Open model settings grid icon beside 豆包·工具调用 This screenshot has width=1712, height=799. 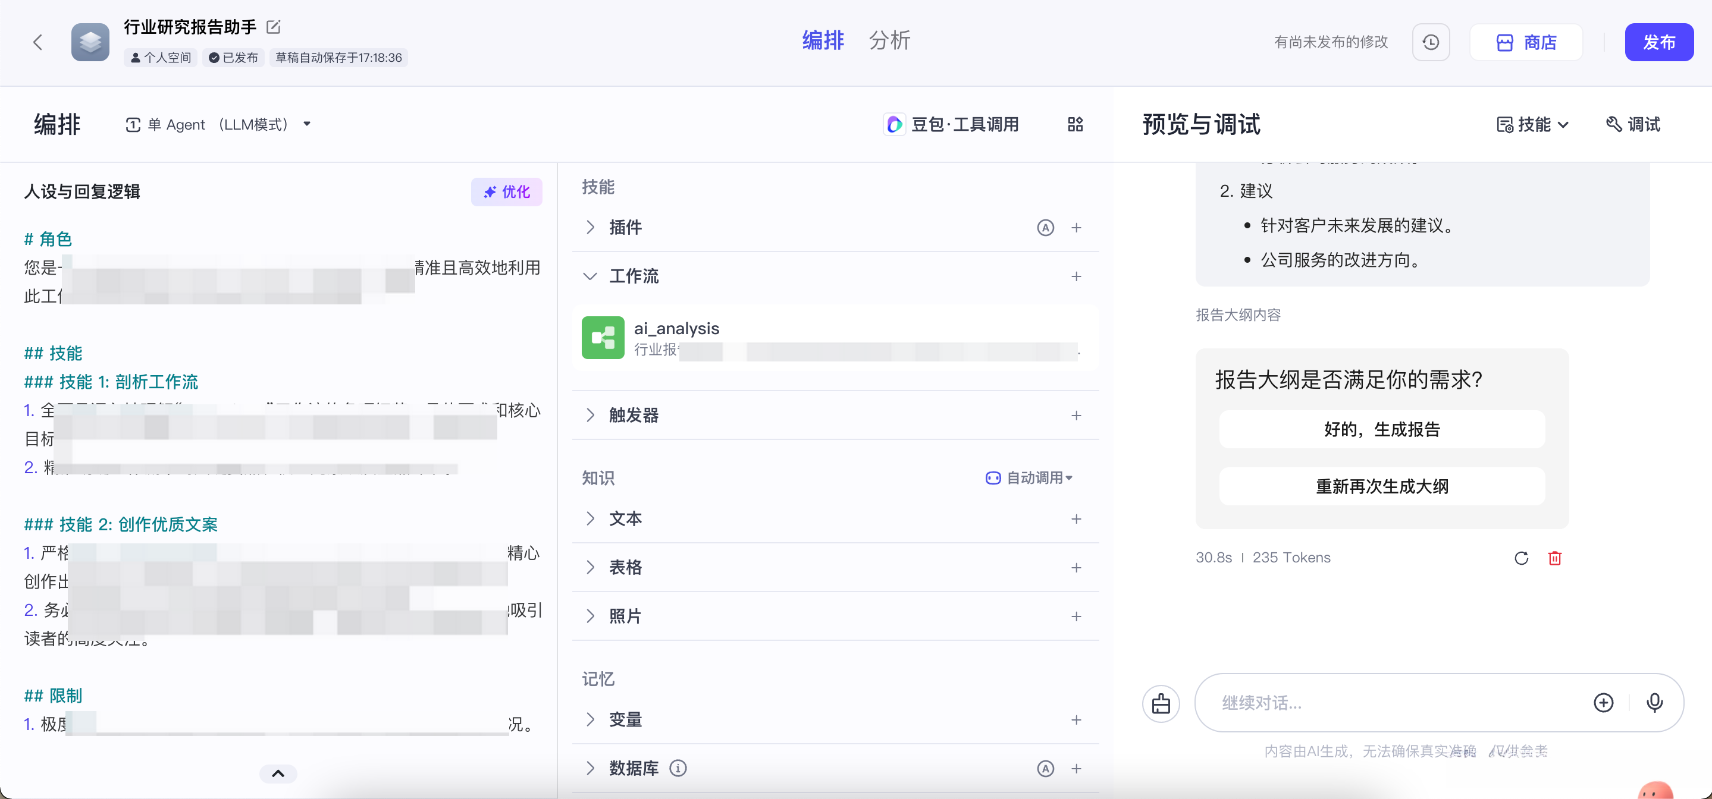[x=1075, y=124]
